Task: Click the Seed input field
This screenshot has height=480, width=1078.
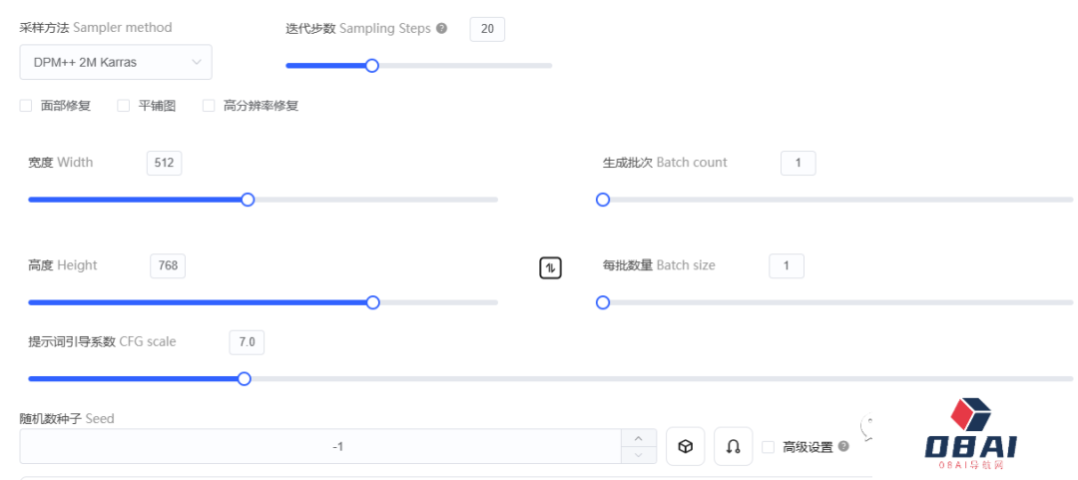Action: [319, 446]
